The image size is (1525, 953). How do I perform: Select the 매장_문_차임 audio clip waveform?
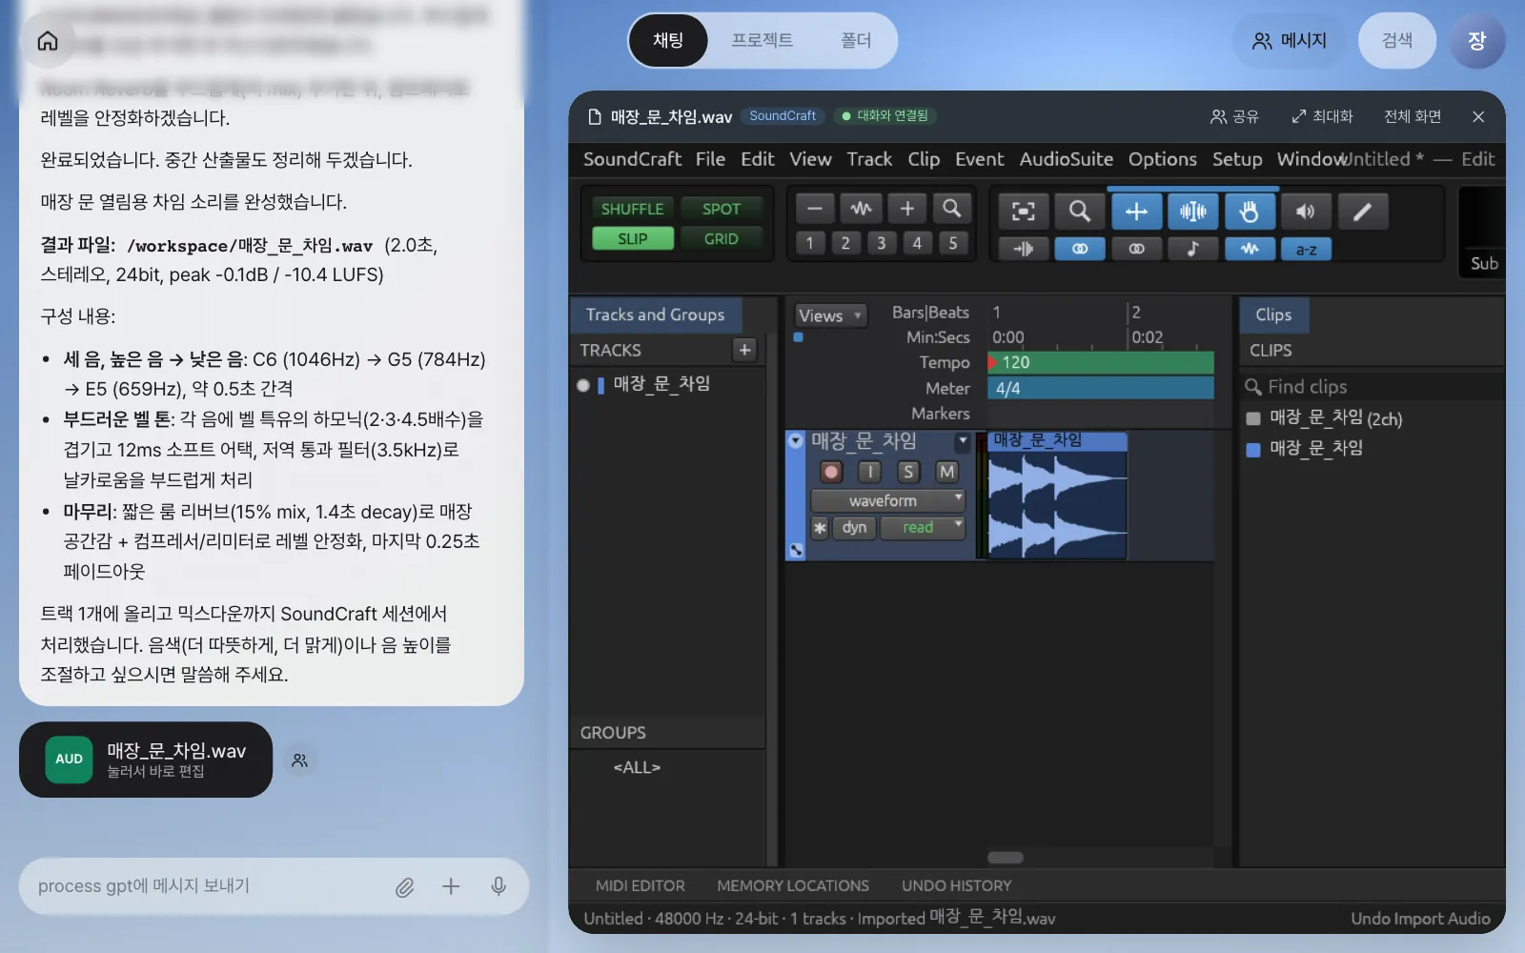pyautogui.click(x=1057, y=504)
